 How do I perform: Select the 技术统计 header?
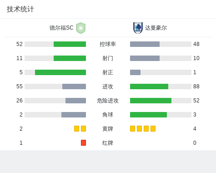[20, 9]
